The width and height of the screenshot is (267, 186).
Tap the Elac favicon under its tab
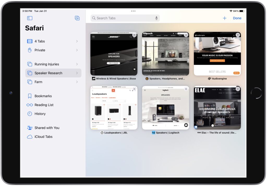click(199, 133)
